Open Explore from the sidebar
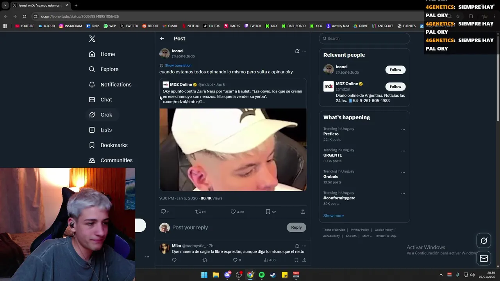Image resolution: width=500 pixels, height=281 pixels. (104, 69)
